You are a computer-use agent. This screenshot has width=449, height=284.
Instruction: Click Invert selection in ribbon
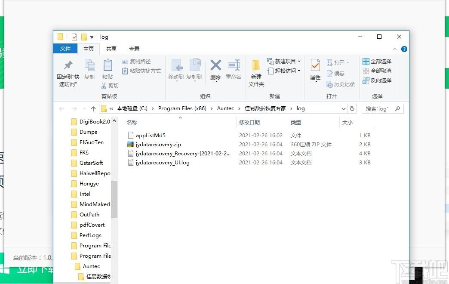tap(377, 80)
